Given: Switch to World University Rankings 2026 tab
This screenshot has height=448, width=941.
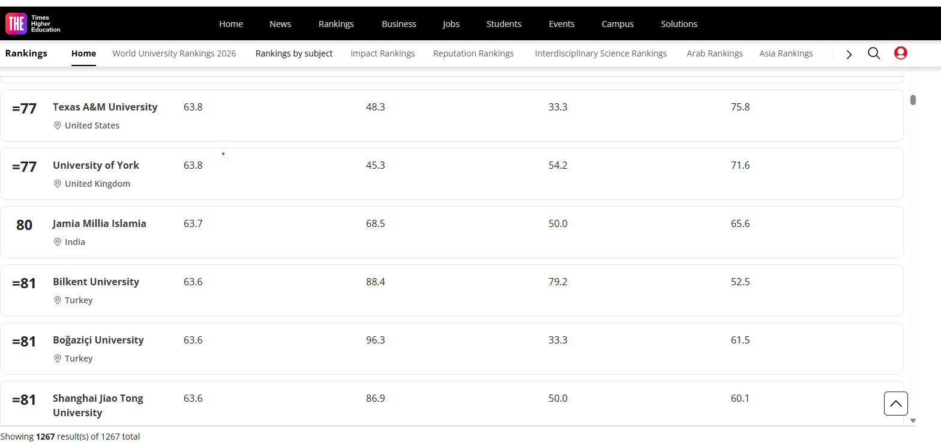Looking at the screenshot, I should tap(174, 53).
